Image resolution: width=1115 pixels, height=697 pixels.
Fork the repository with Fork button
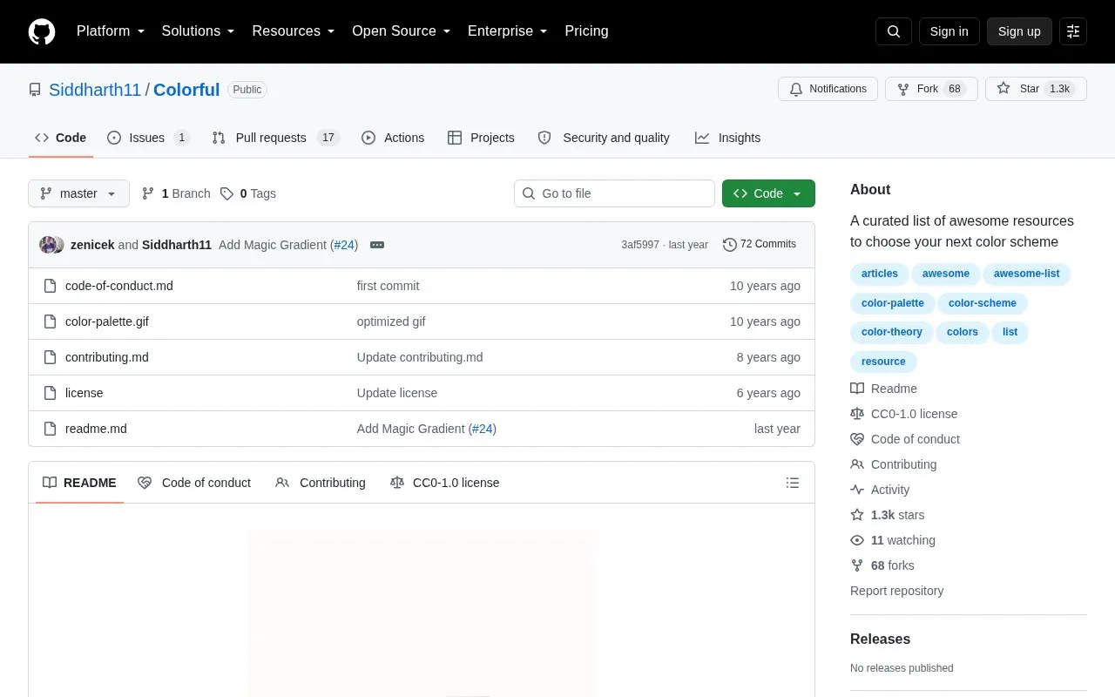pos(931,89)
